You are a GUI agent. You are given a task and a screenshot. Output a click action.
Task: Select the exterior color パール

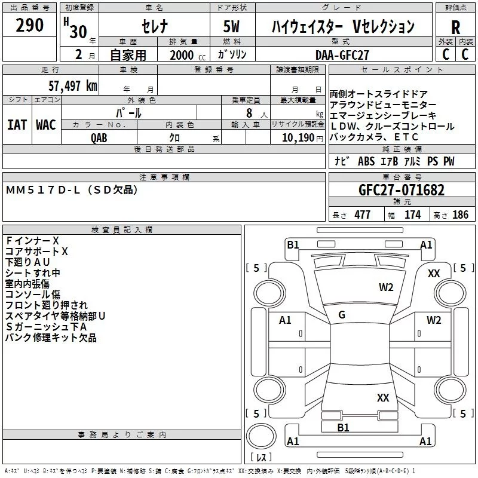128,113
